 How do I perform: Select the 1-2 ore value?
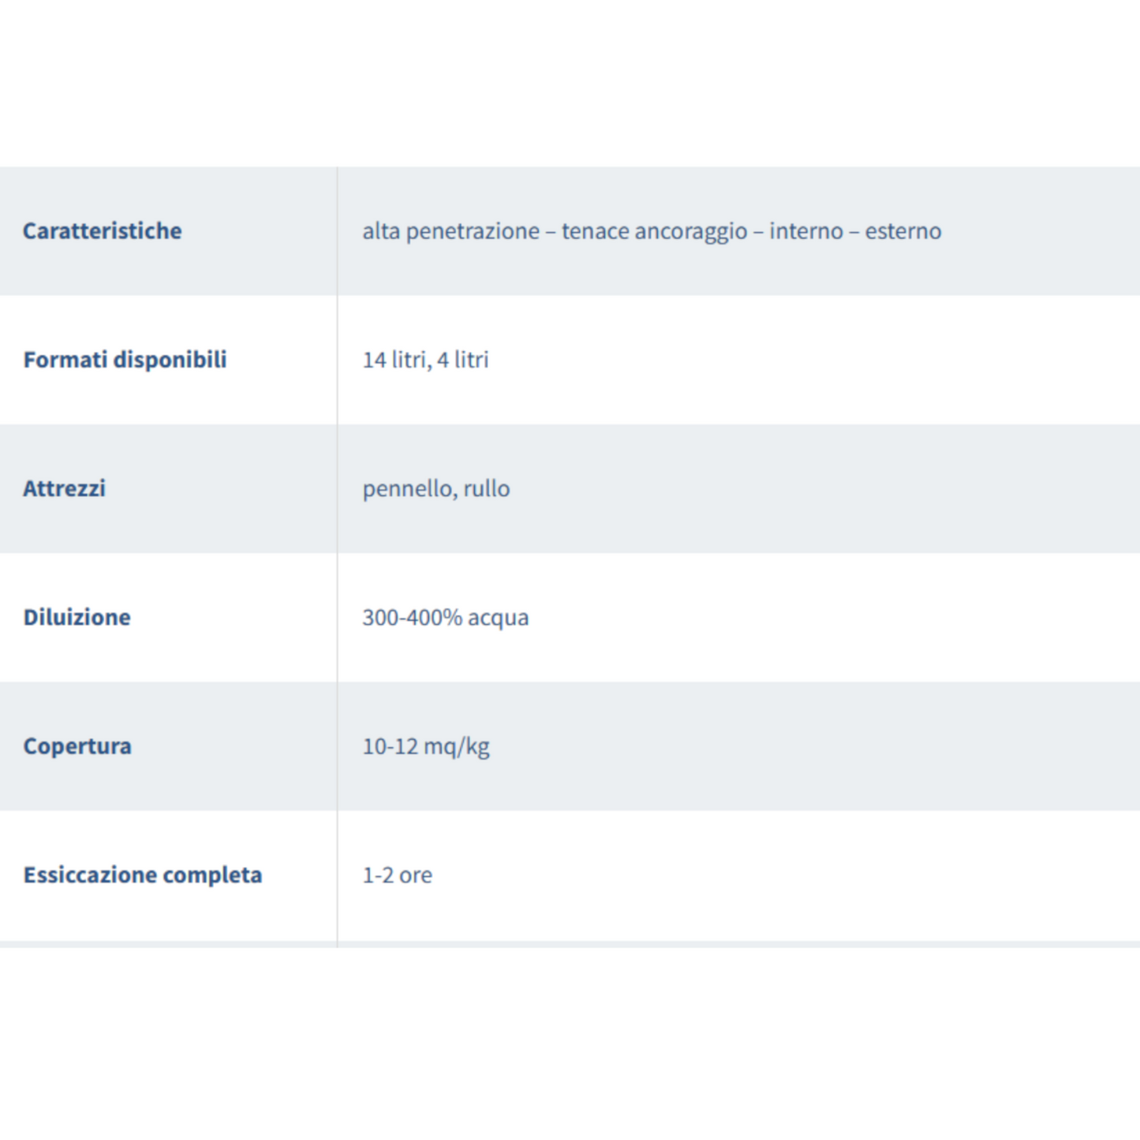(397, 876)
